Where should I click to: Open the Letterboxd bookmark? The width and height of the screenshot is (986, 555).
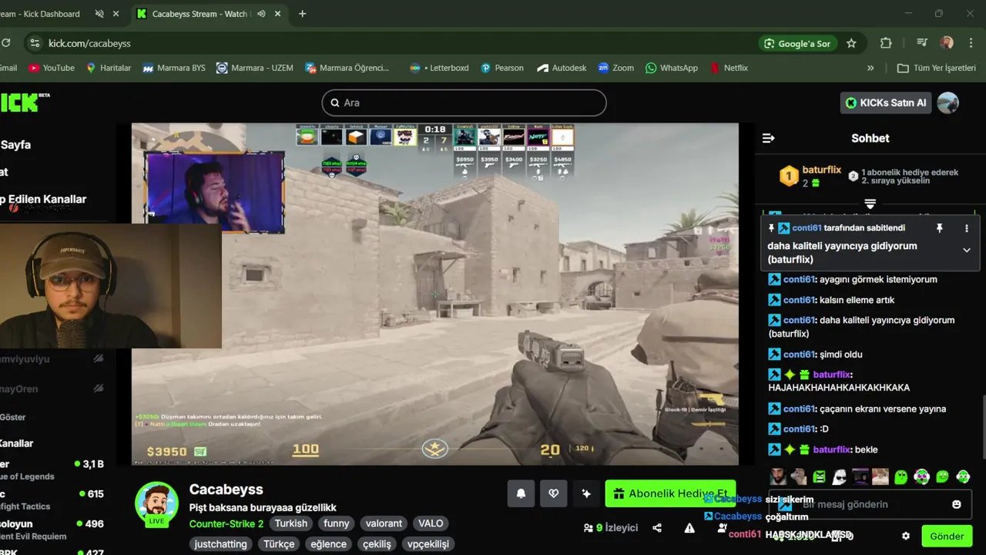[x=439, y=68]
